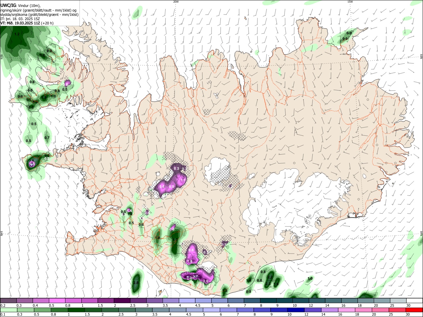Pick the bright pink 0.5 swatch in the snow scale
Viewport: 423px width, 317px height.
57,300
